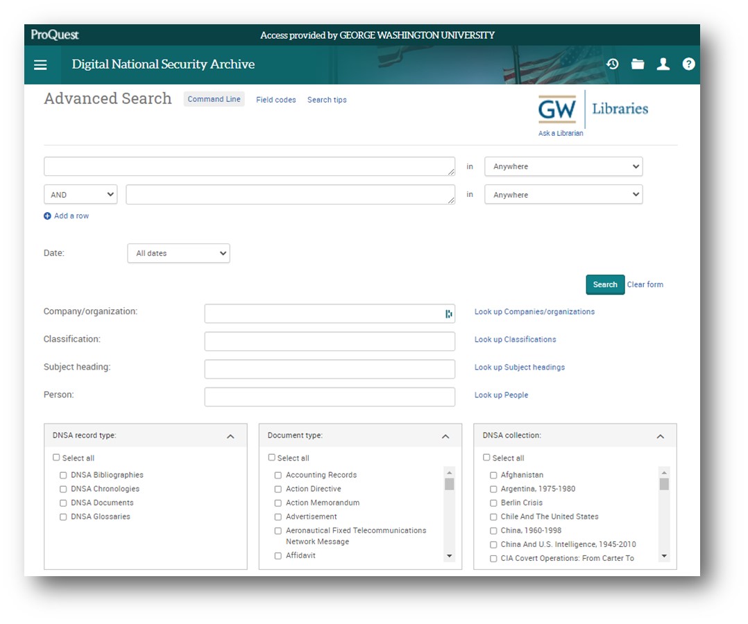The width and height of the screenshot is (748, 624).
Task: Click Ask a Librarian link
Action: click(x=561, y=134)
